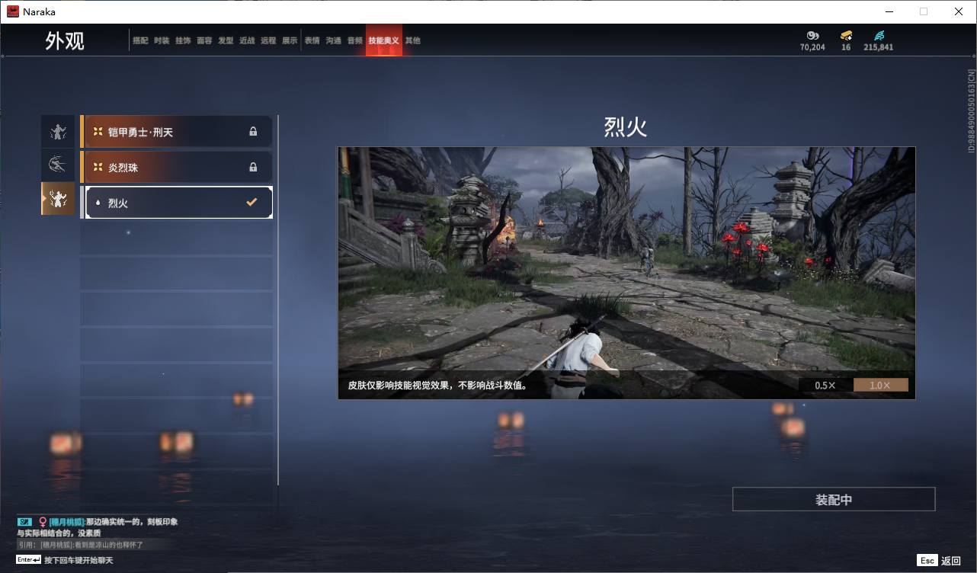Click the teal feather currency icon

pos(879,35)
